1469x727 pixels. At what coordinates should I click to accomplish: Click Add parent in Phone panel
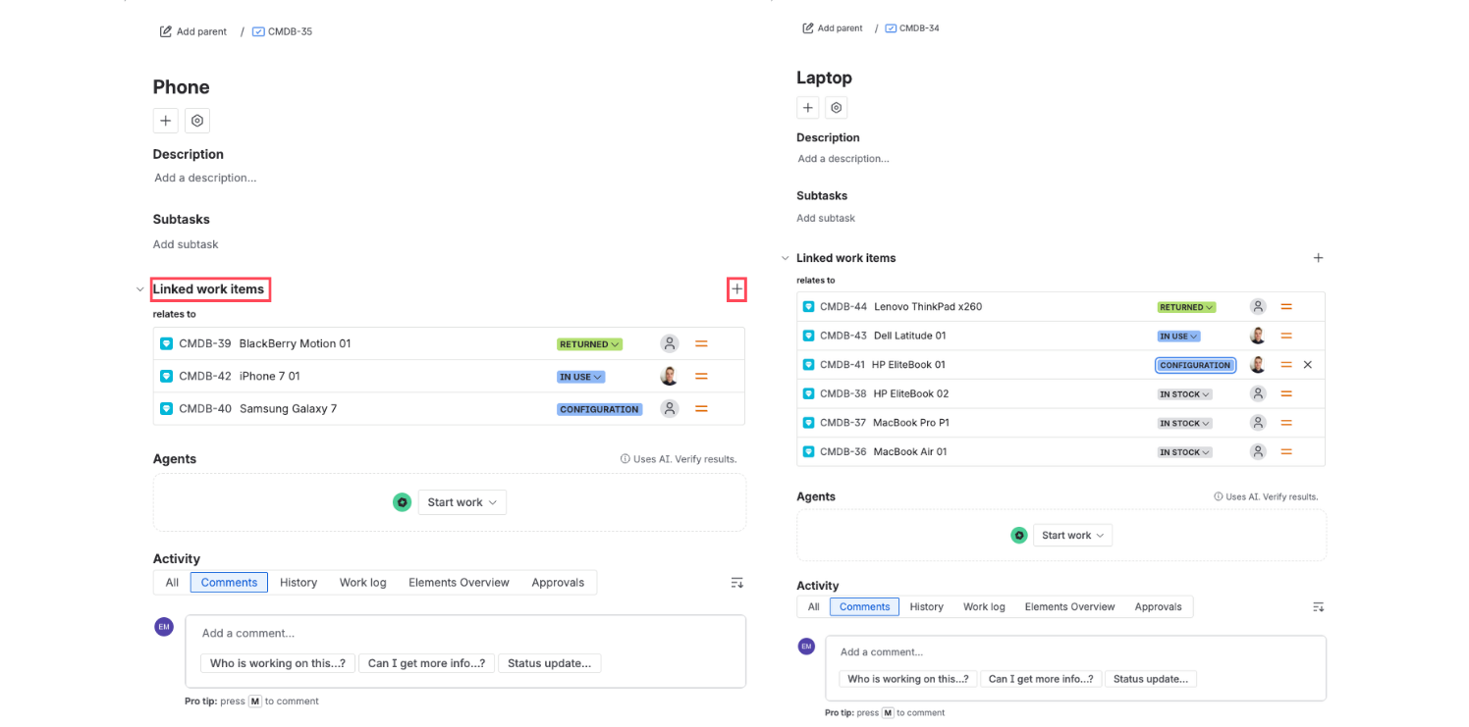(x=193, y=31)
